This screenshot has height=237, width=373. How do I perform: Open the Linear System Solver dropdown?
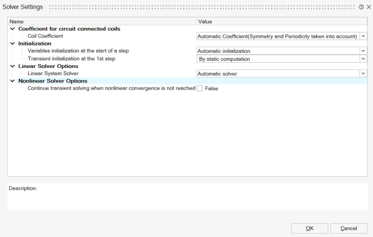point(363,74)
